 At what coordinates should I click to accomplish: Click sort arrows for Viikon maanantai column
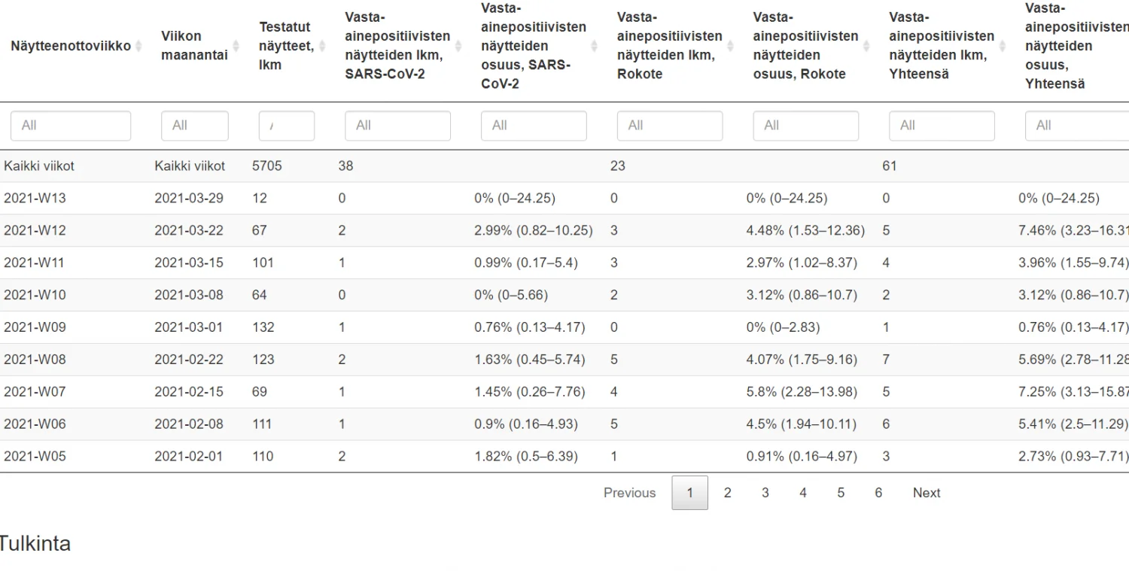236,46
